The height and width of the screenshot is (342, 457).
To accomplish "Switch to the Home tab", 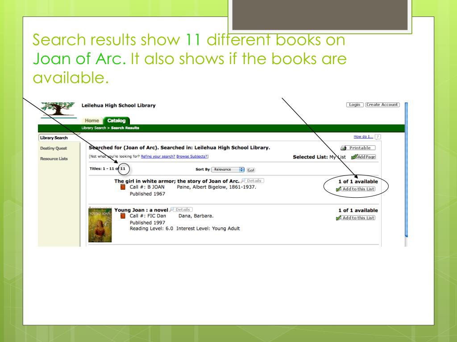I will [x=92, y=120].
